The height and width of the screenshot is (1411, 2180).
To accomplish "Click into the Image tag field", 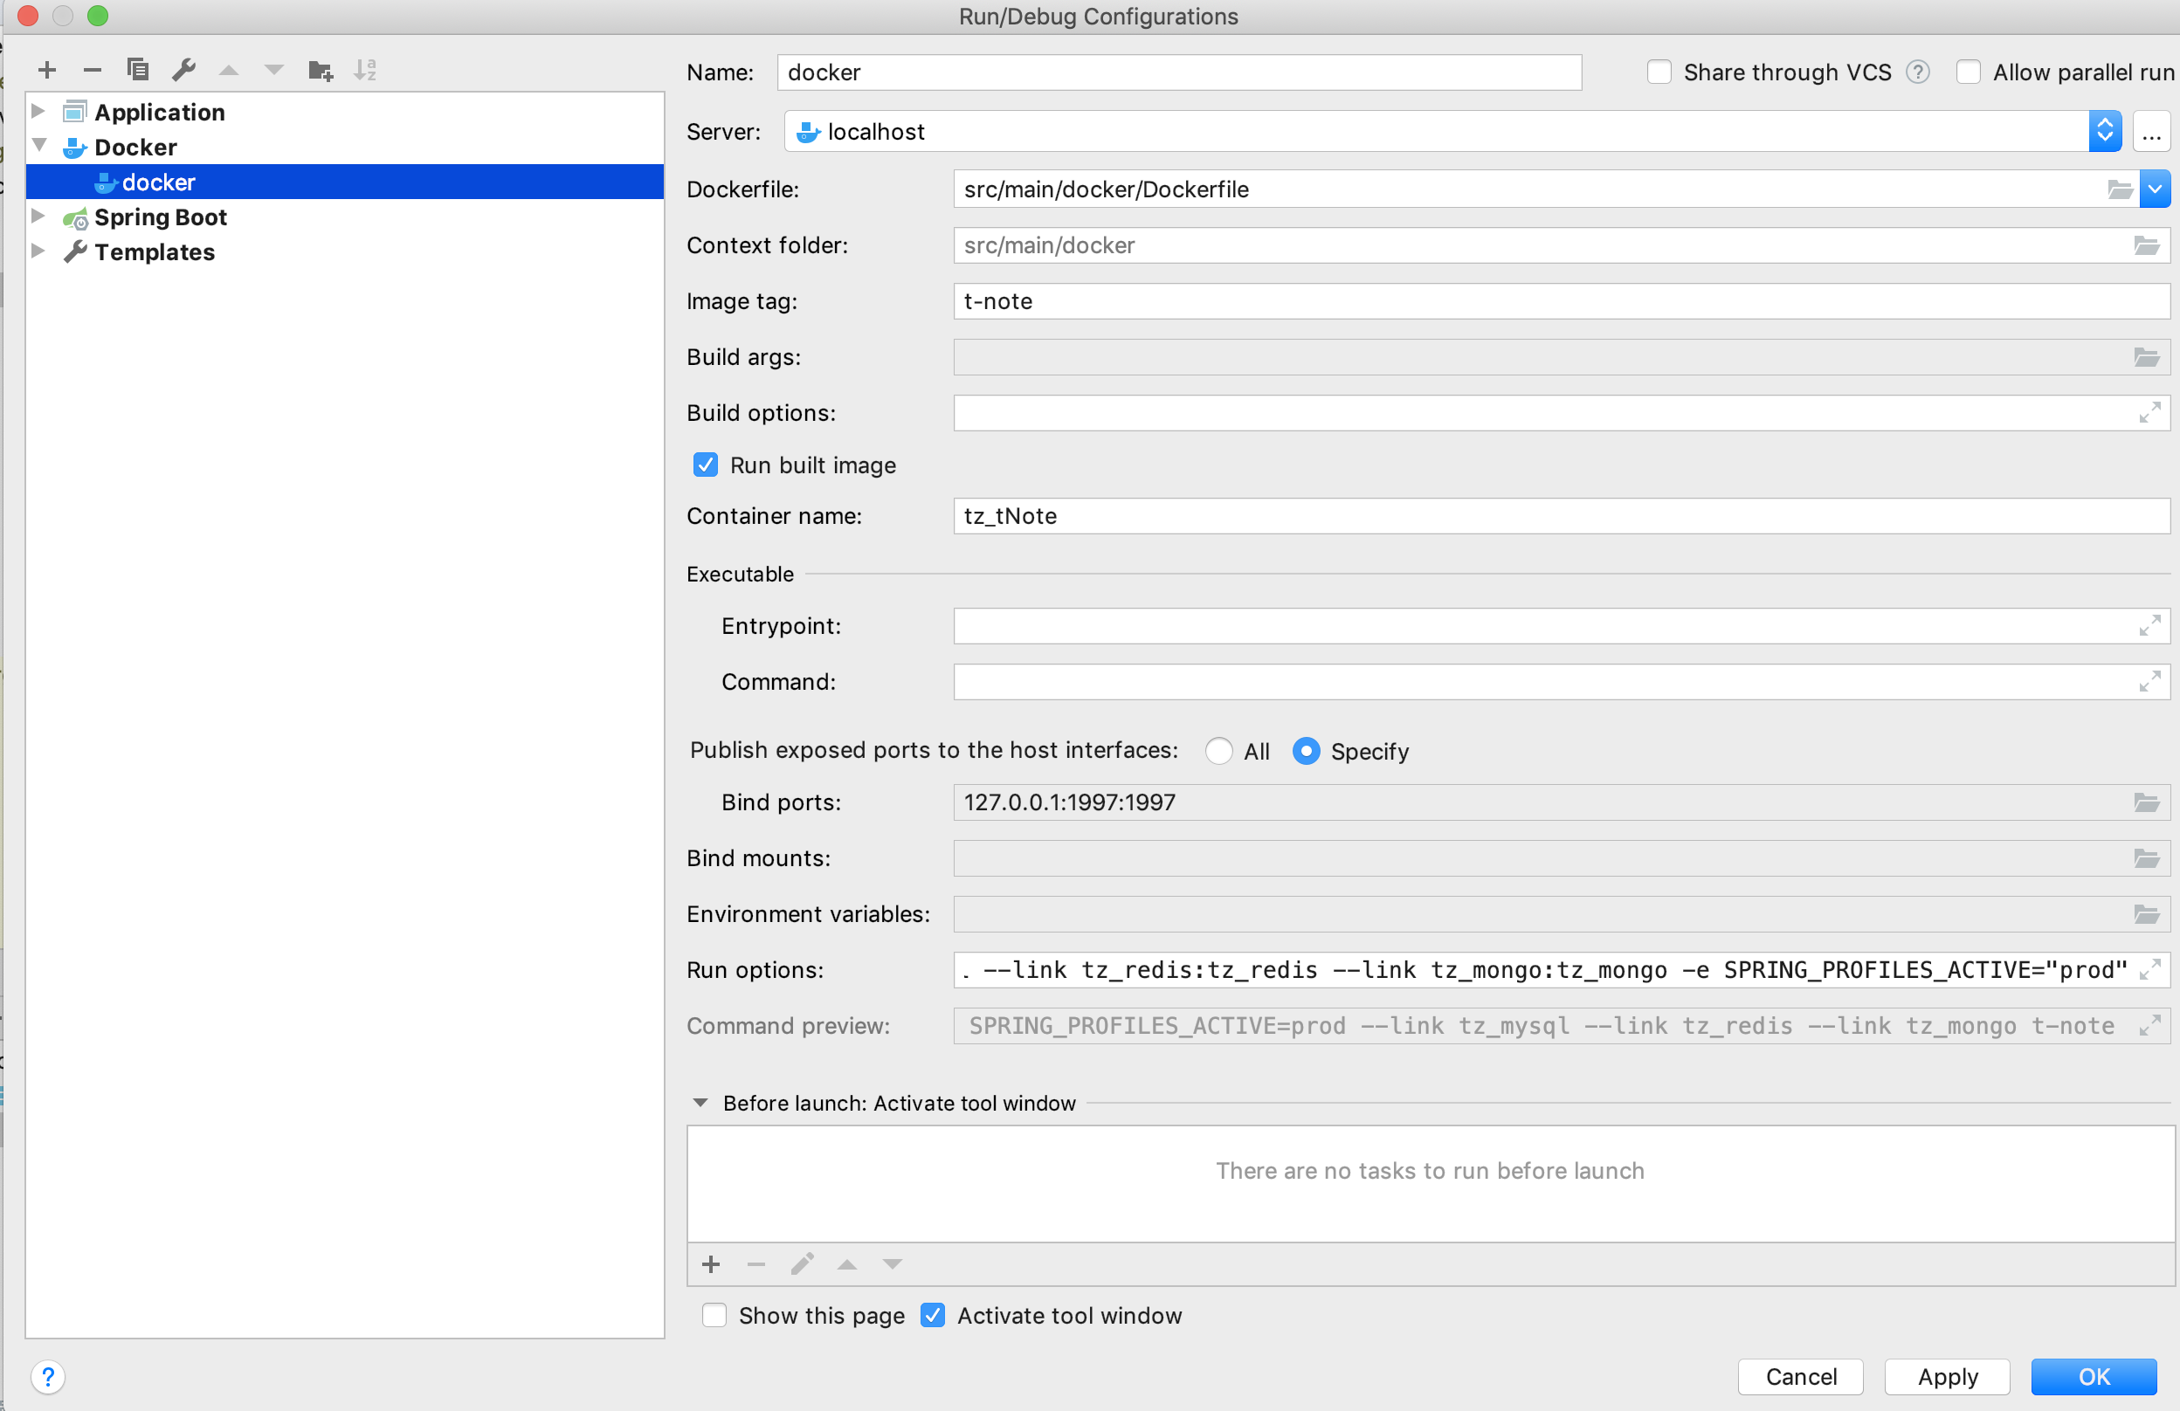I will (x=1557, y=301).
